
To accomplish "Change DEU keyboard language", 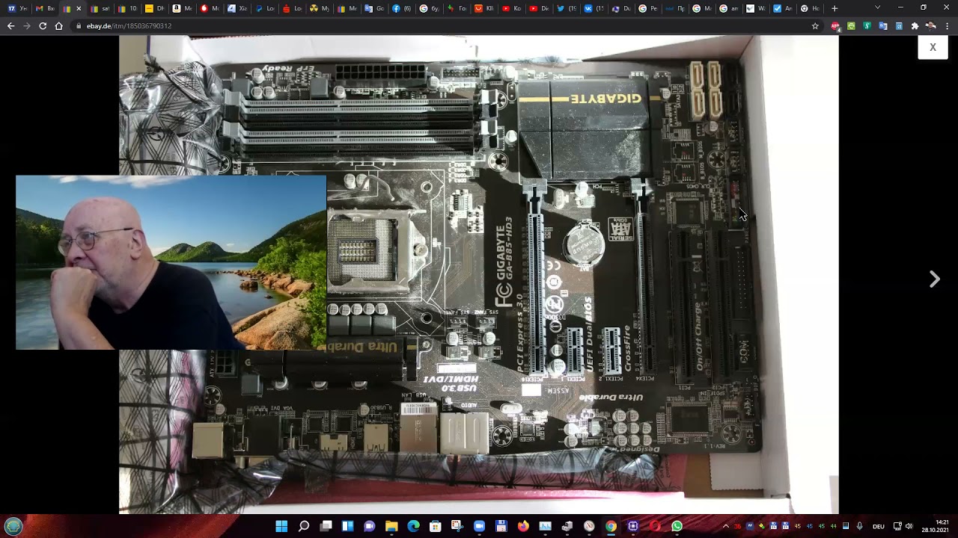I will [x=879, y=526].
